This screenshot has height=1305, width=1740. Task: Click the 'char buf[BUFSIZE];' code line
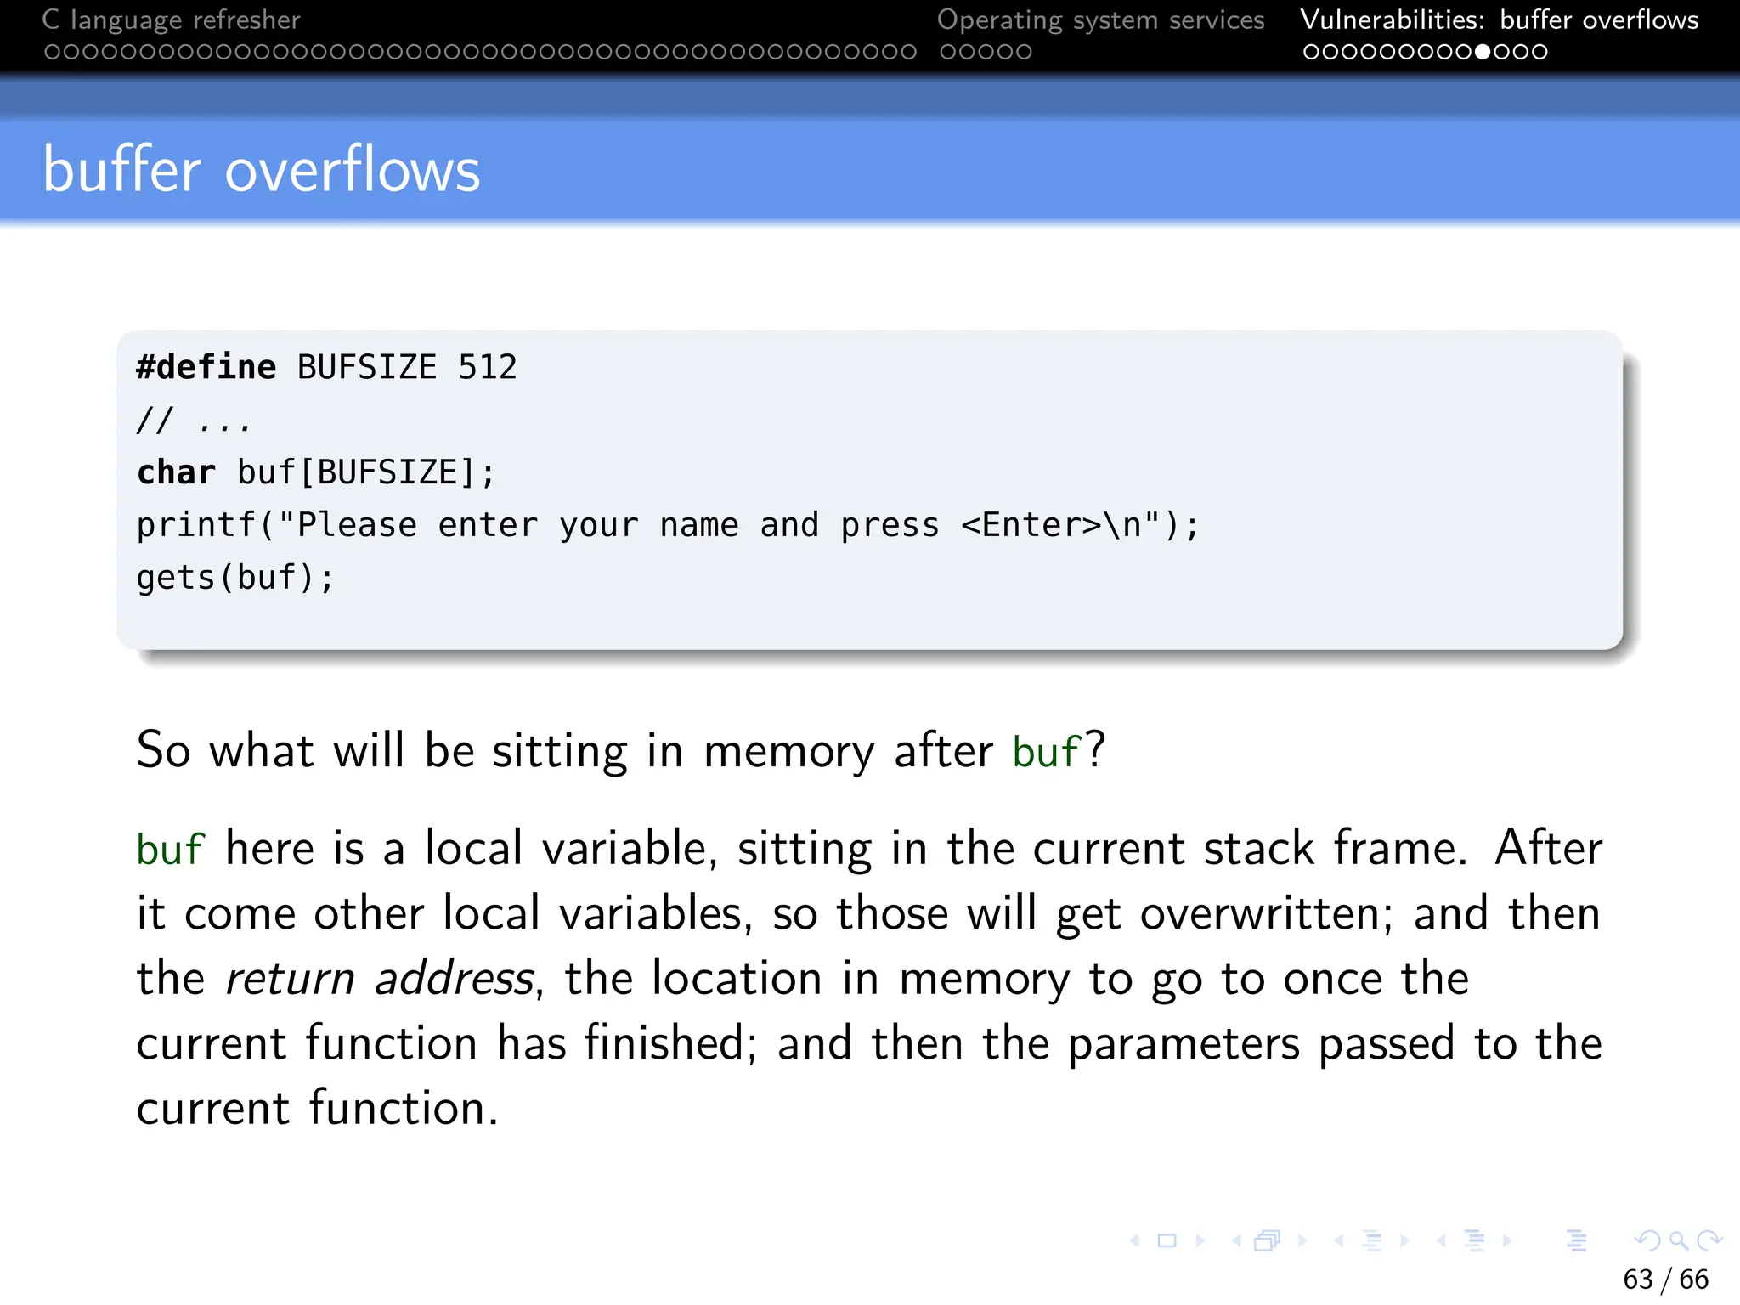click(315, 472)
